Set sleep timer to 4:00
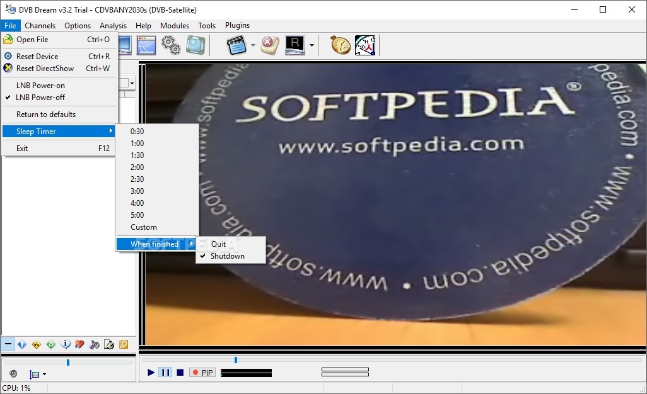The width and height of the screenshot is (647, 394). pos(157,203)
